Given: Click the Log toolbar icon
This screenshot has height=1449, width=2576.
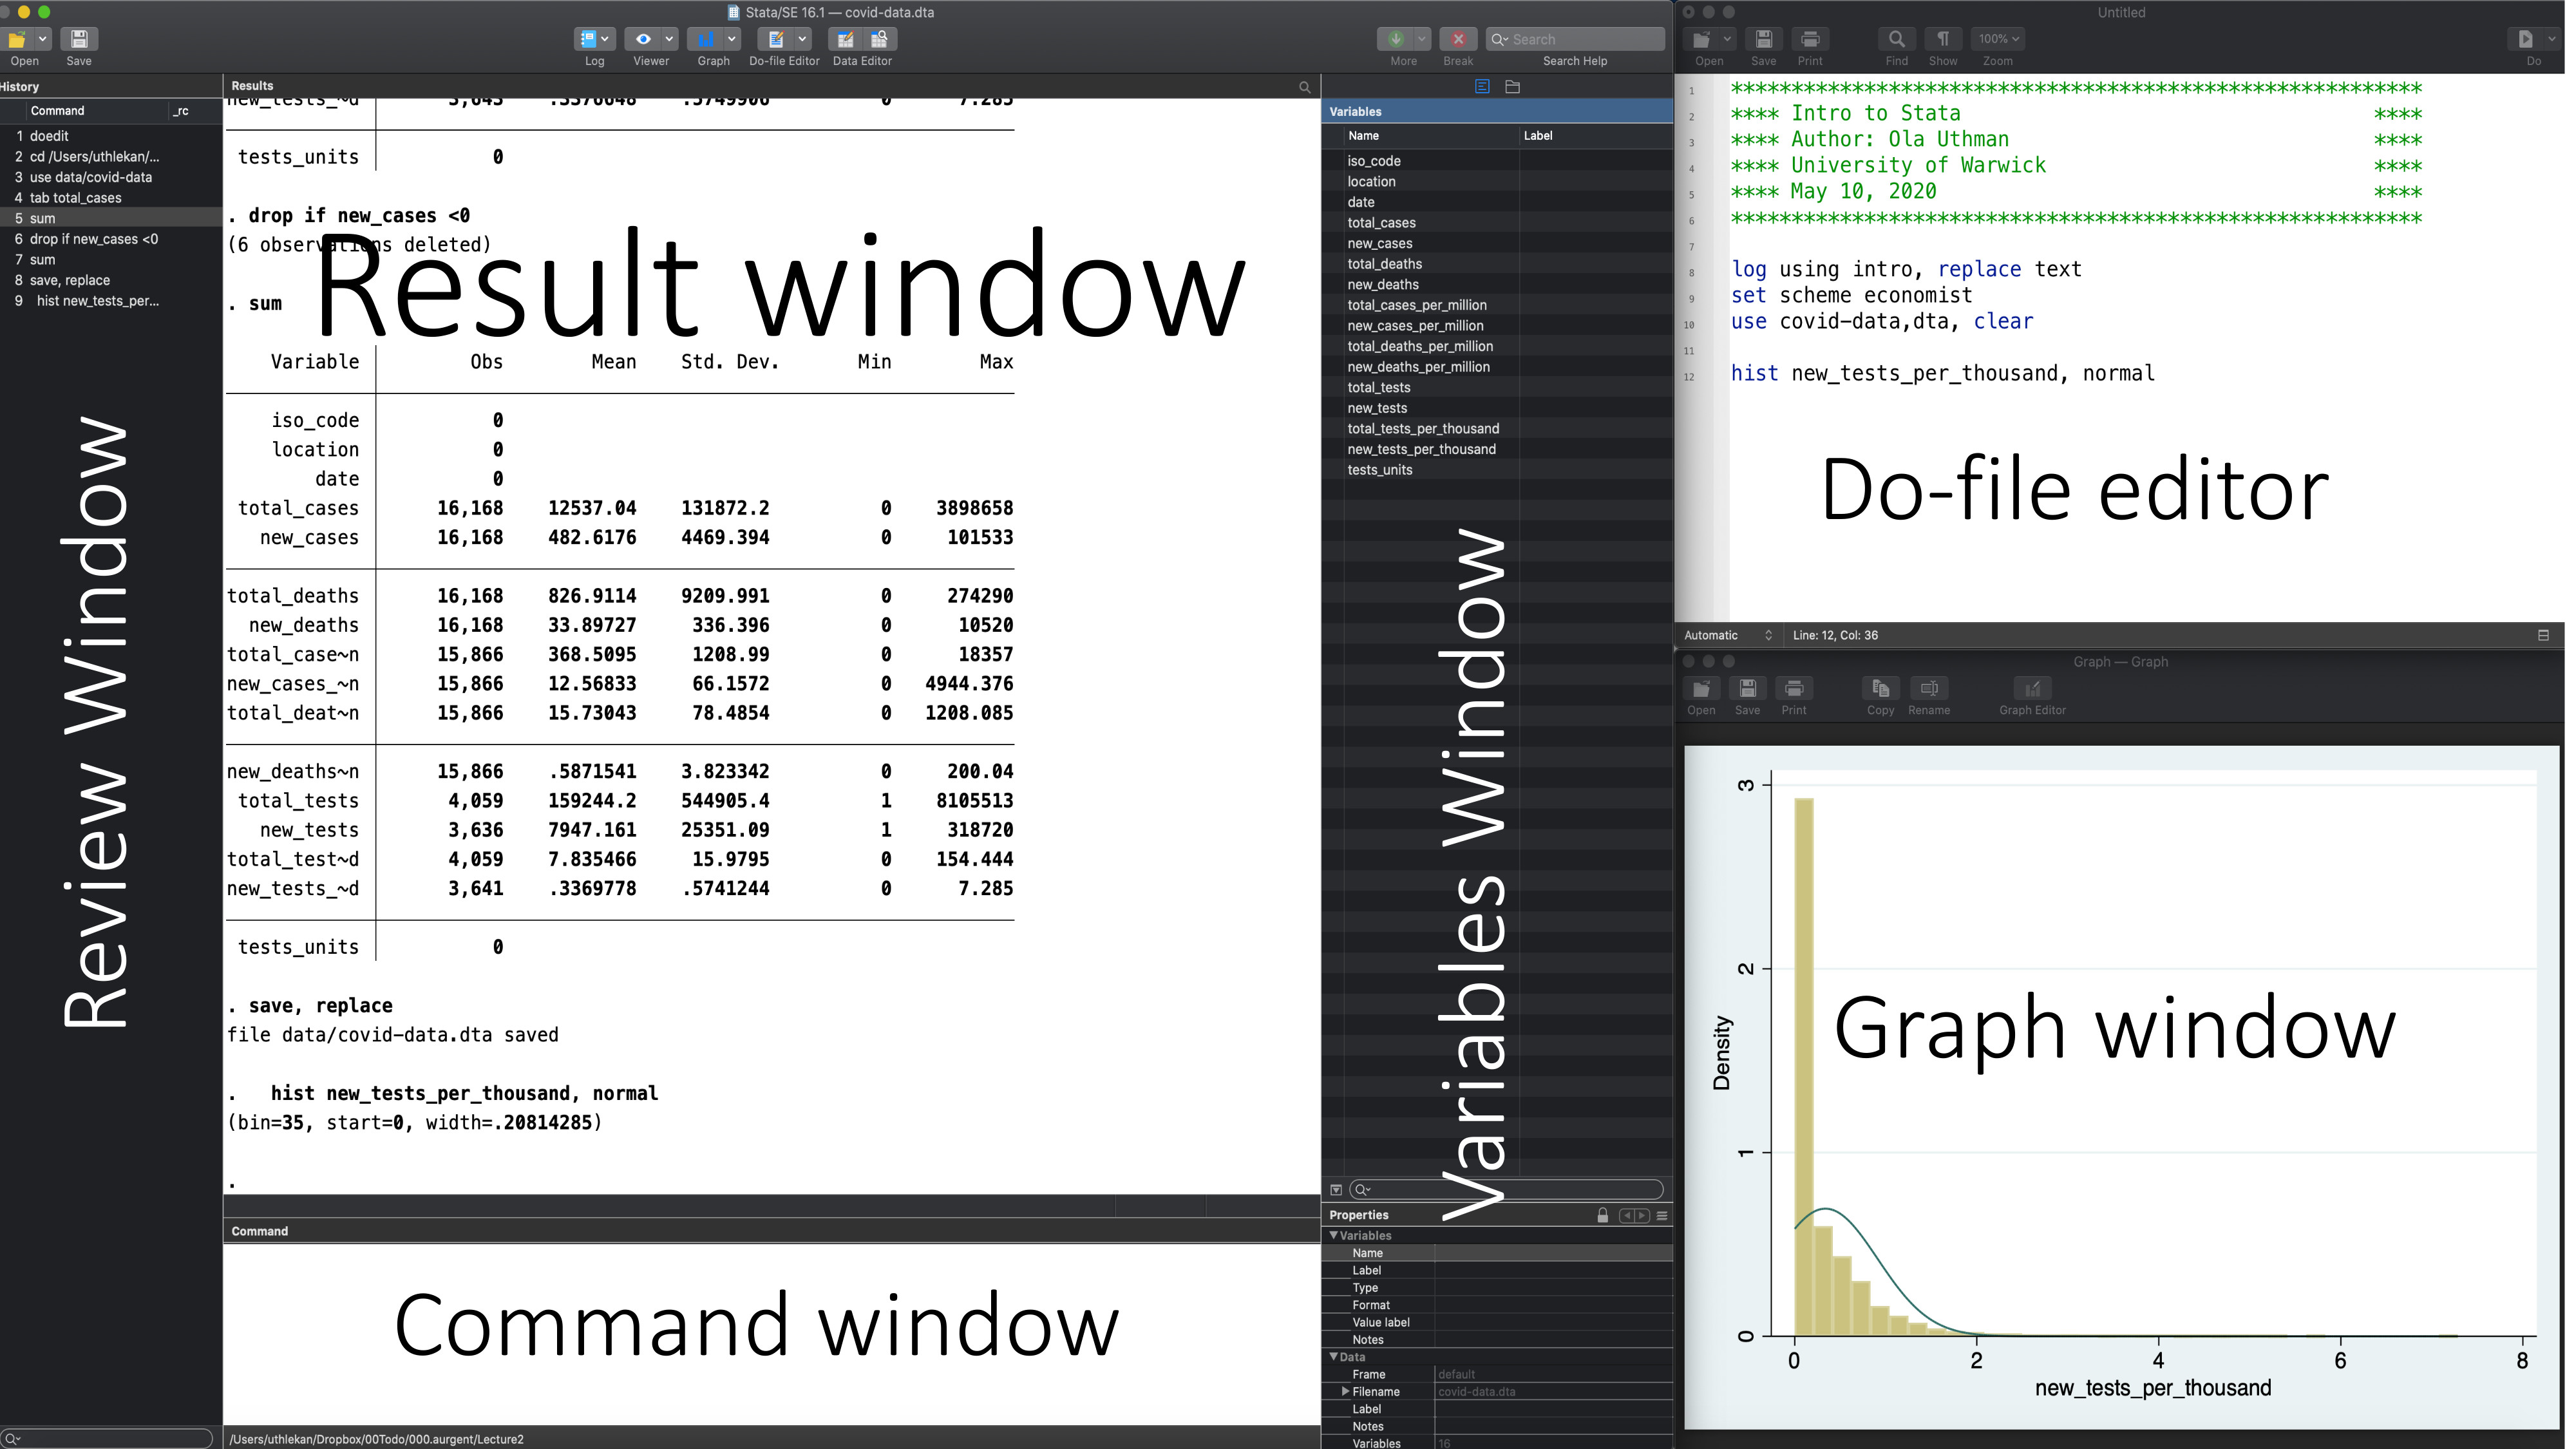Looking at the screenshot, I should point(588,40).
